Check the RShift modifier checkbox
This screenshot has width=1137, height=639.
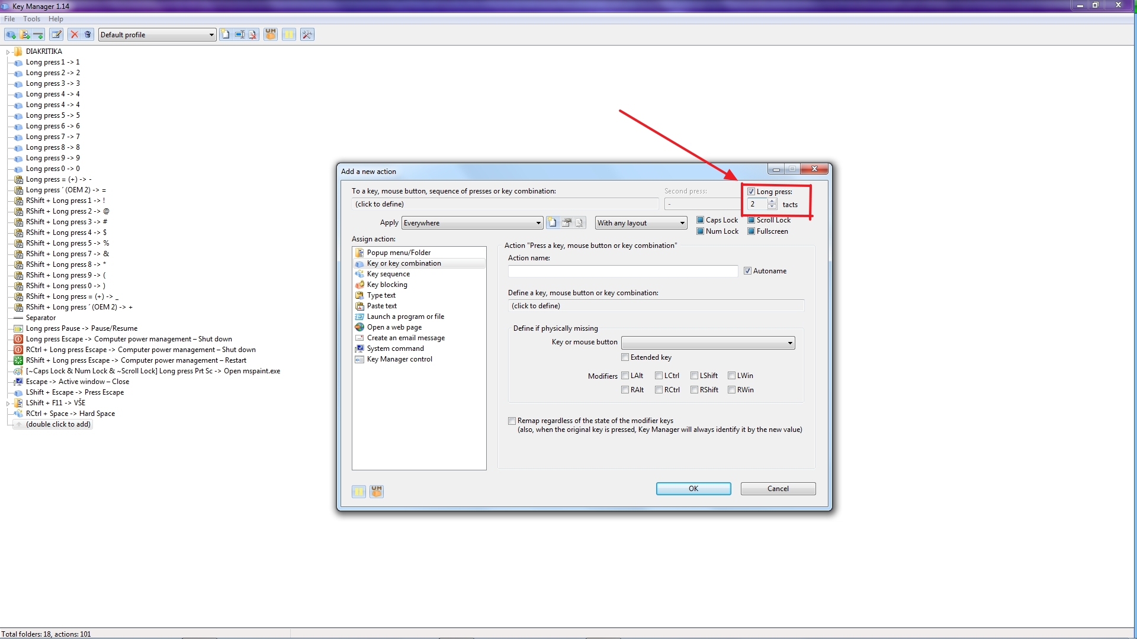click(x=694, y=390)
